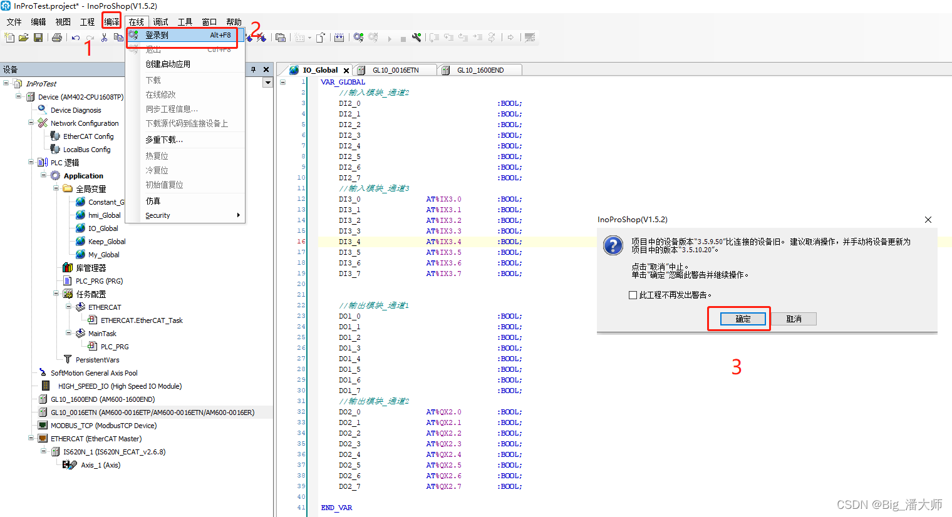The width and height of the screenshot is (952, 517).
Task: Click the Save floppy disk icon
Action: 38,38
